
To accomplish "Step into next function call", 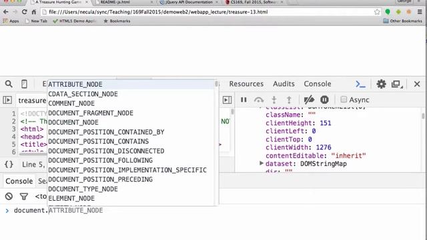I will 274,100.
